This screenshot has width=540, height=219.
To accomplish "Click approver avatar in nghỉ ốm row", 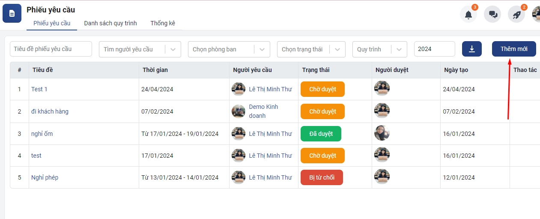I will click(x=382, y=133).
